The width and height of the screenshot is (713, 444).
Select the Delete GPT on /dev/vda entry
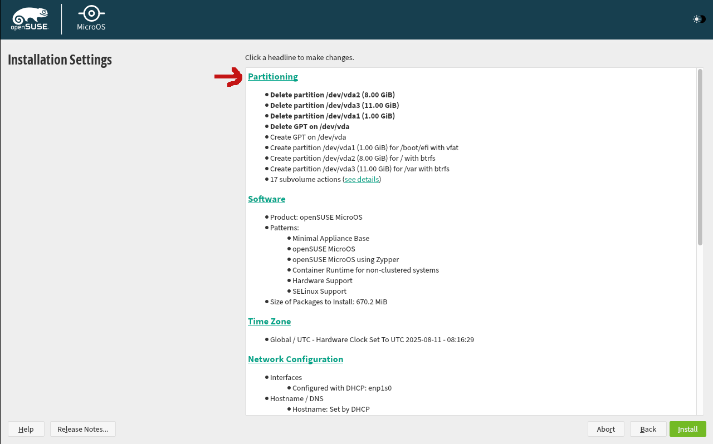(309, 126)
